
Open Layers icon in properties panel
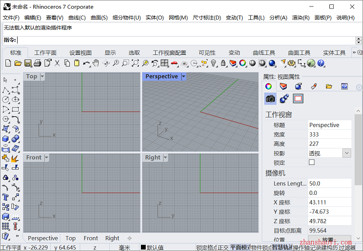coord(283,87)
